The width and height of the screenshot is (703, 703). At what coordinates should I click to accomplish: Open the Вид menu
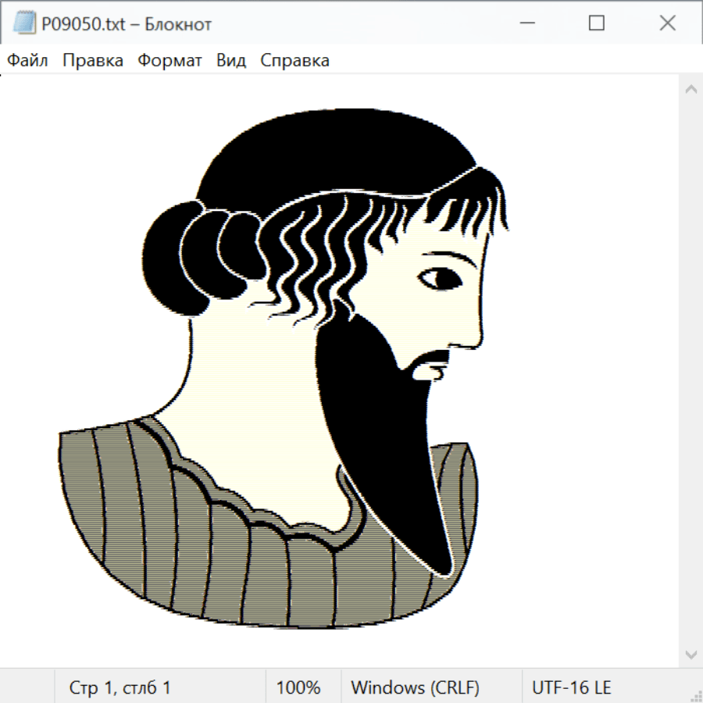231,61
